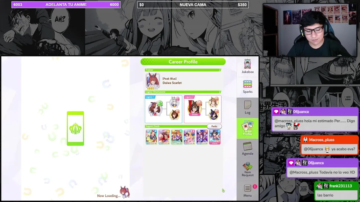360x202 pixels.
Task: Open the Friends Lvl 50 support card
Action: click(x=215, y=137)
